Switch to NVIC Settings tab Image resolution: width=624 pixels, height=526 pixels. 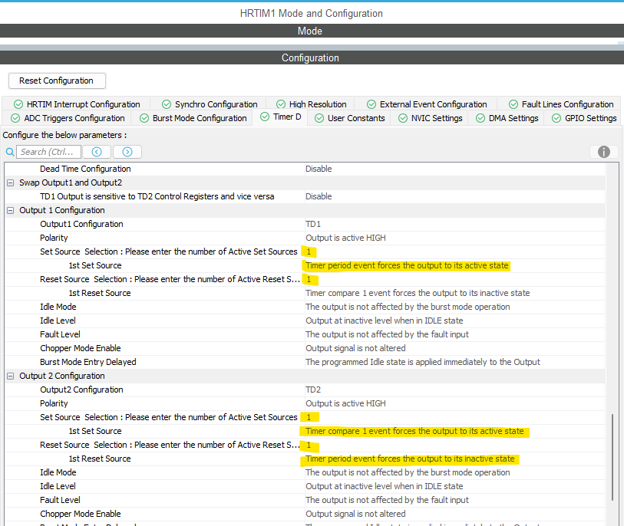coord(431,118)
